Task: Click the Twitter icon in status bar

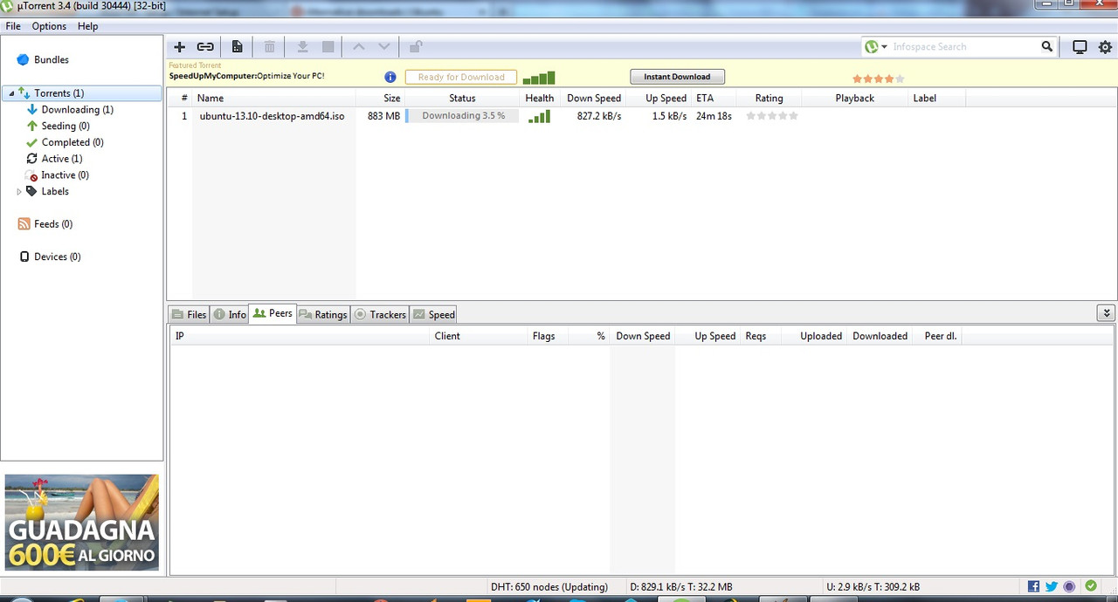Action: click(x=1052, y=587)
